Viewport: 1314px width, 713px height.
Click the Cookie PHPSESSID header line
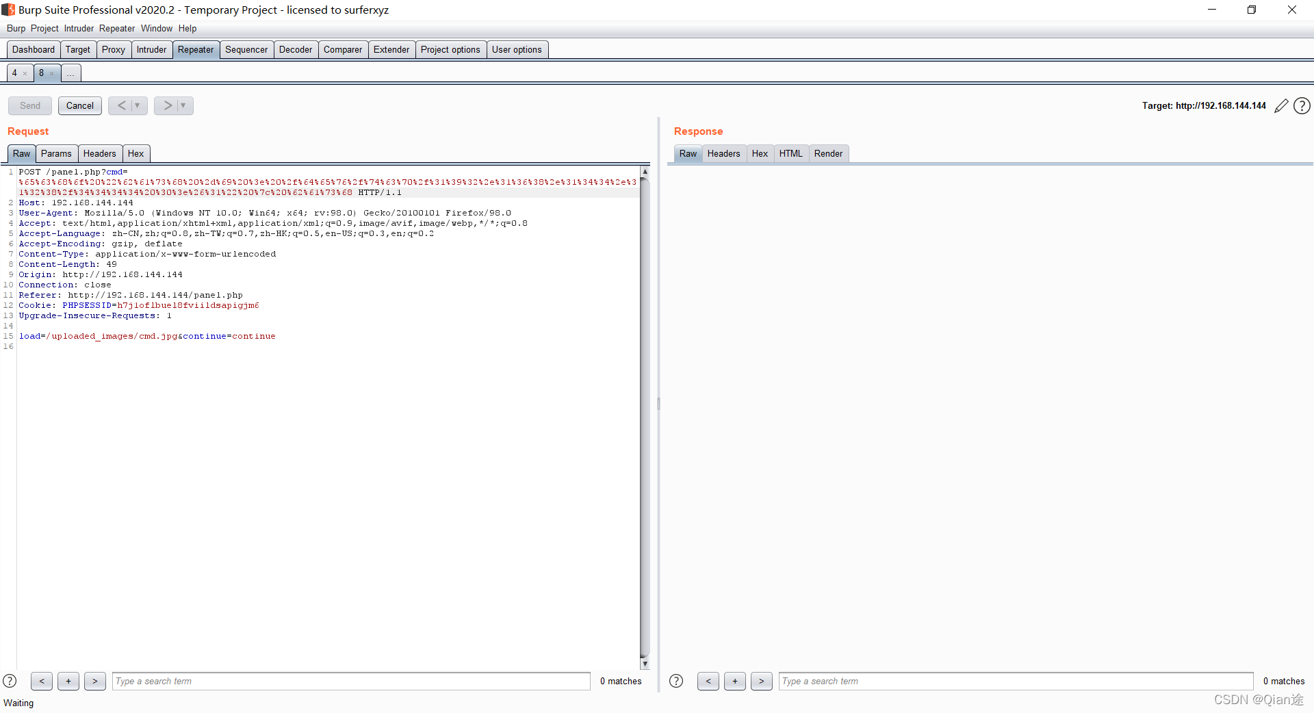pos(139,305)
